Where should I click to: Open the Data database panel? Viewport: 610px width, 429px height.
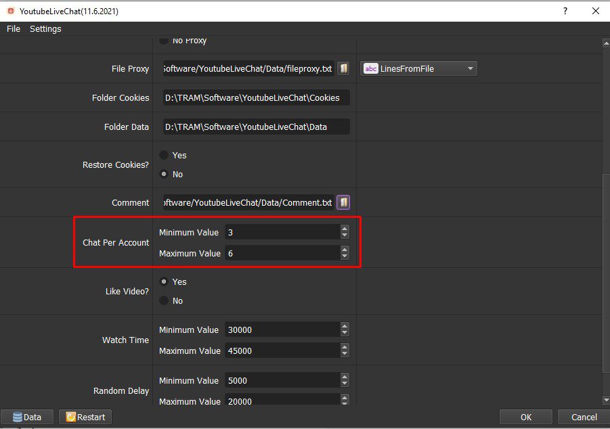click(27, 417)
